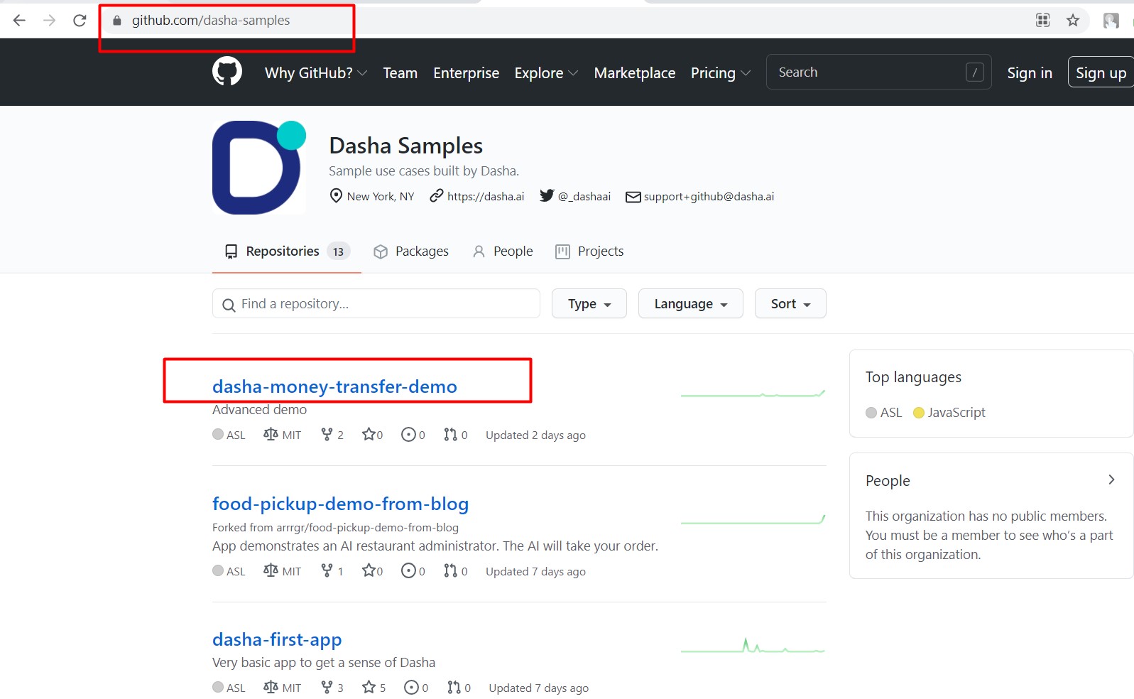Click the GitHub octocat logo

click(227, 72)
